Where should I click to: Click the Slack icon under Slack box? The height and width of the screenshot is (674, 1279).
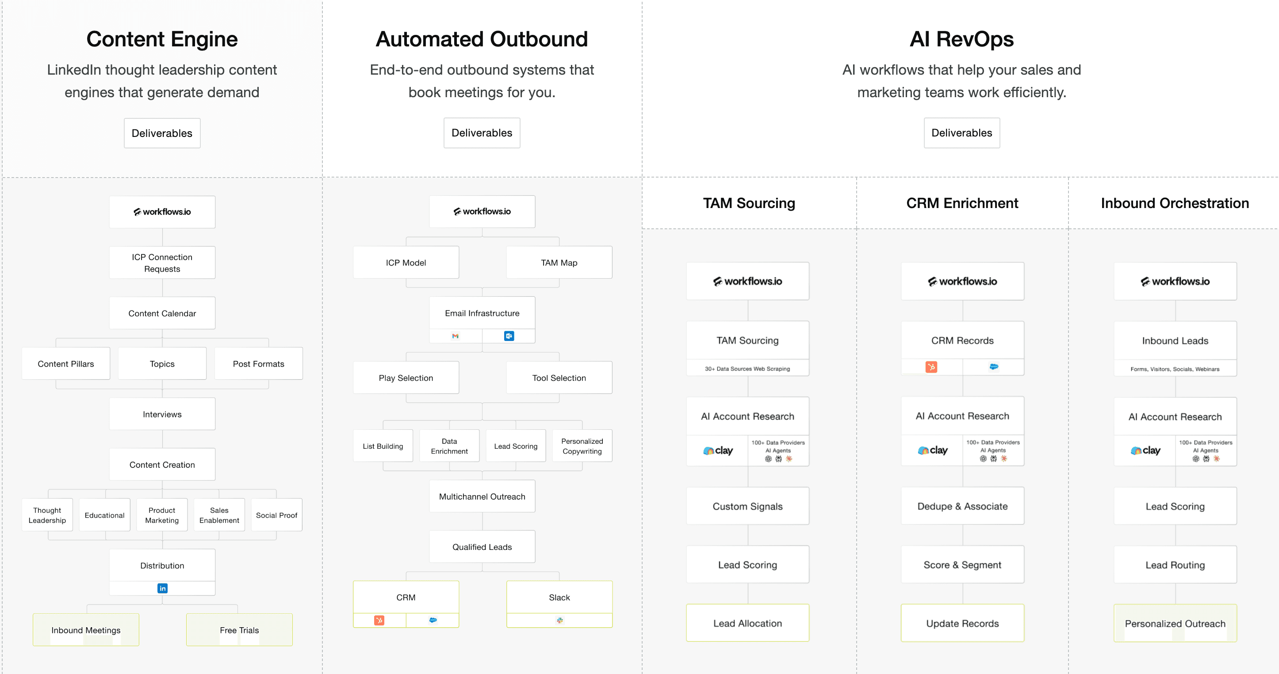(x=559, y=621)
